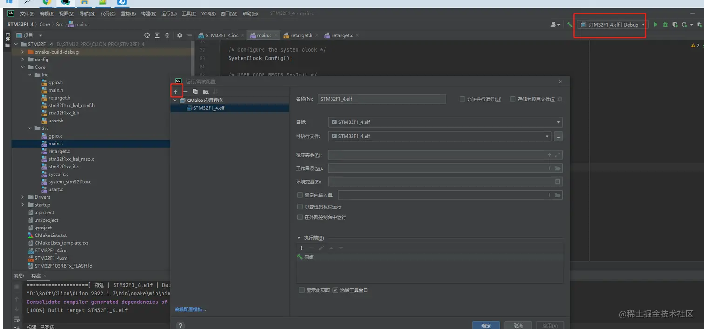Collapse the Core folder
The image size is (704, 329).
(x=23, y=67)
